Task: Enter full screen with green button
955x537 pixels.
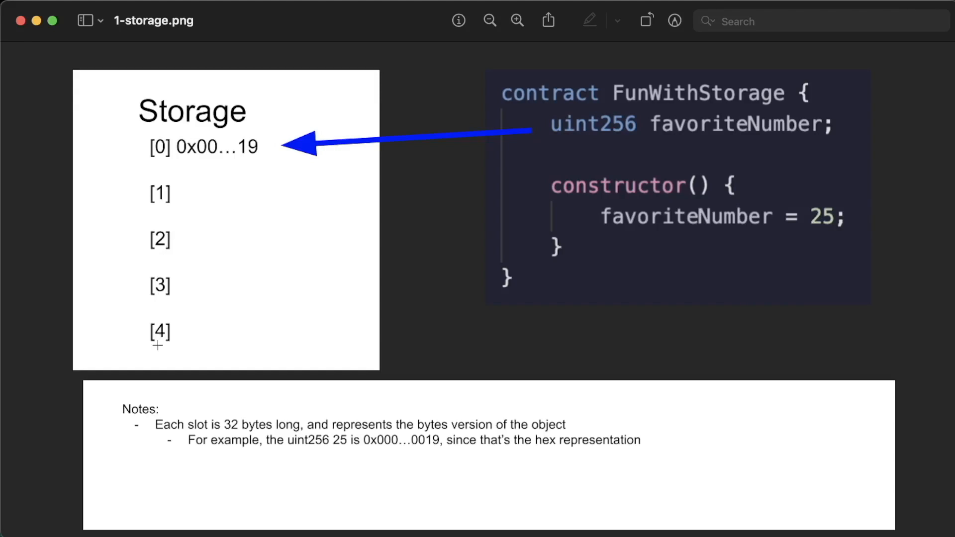Action: [x=52, y=20]
